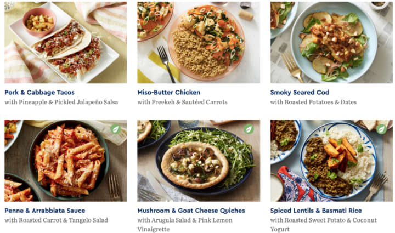Click the vegetarian leaf badge on Mushroom Quiches photo

(x=249, y=129)
